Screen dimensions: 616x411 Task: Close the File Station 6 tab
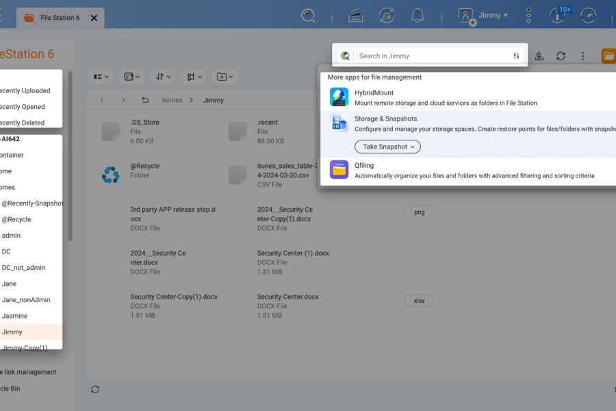pos(94,18)
